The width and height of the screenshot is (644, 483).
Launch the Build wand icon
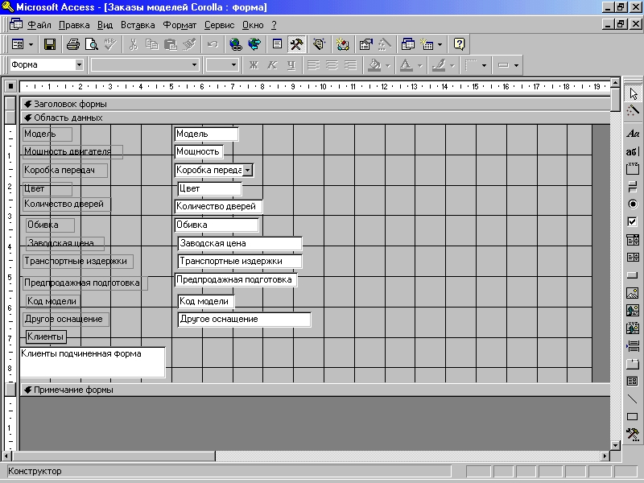(x=384, y=44)
